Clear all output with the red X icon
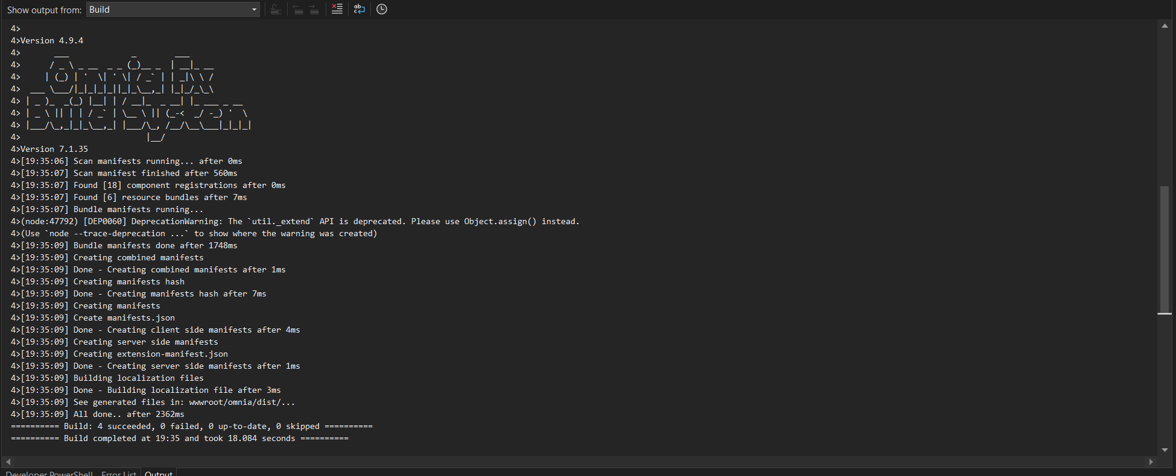 click(x=337, y=9)
